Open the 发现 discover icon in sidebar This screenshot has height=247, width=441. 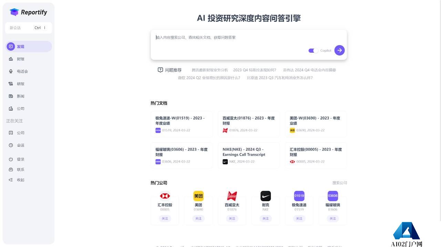pos(11,47)
